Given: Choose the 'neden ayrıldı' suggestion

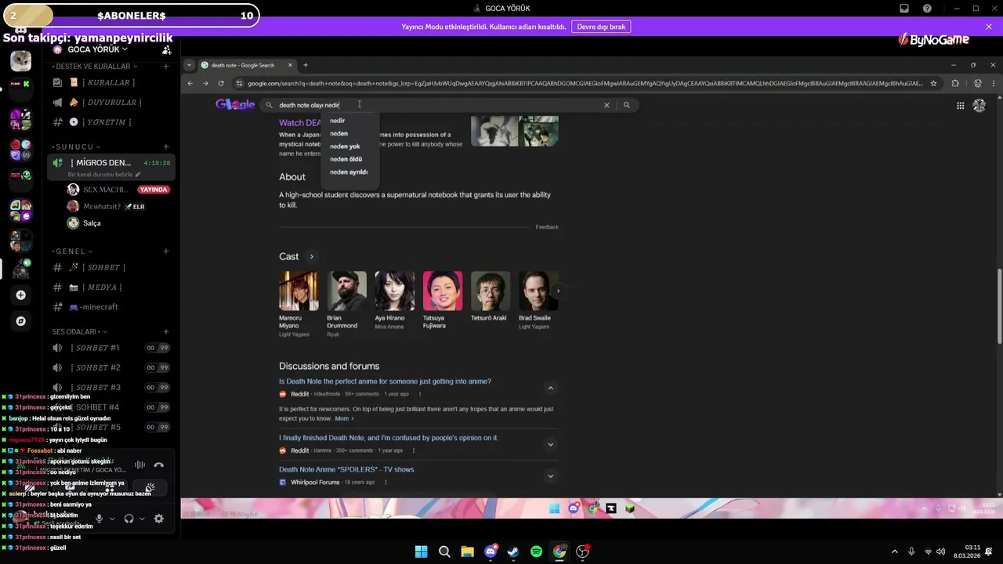Looking at the screenshot, I should click(349, 172).
